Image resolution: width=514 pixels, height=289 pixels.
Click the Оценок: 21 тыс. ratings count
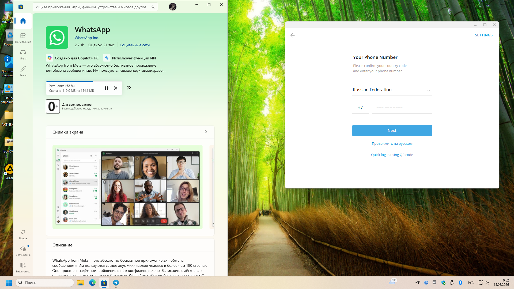click(x=102, y=45)
